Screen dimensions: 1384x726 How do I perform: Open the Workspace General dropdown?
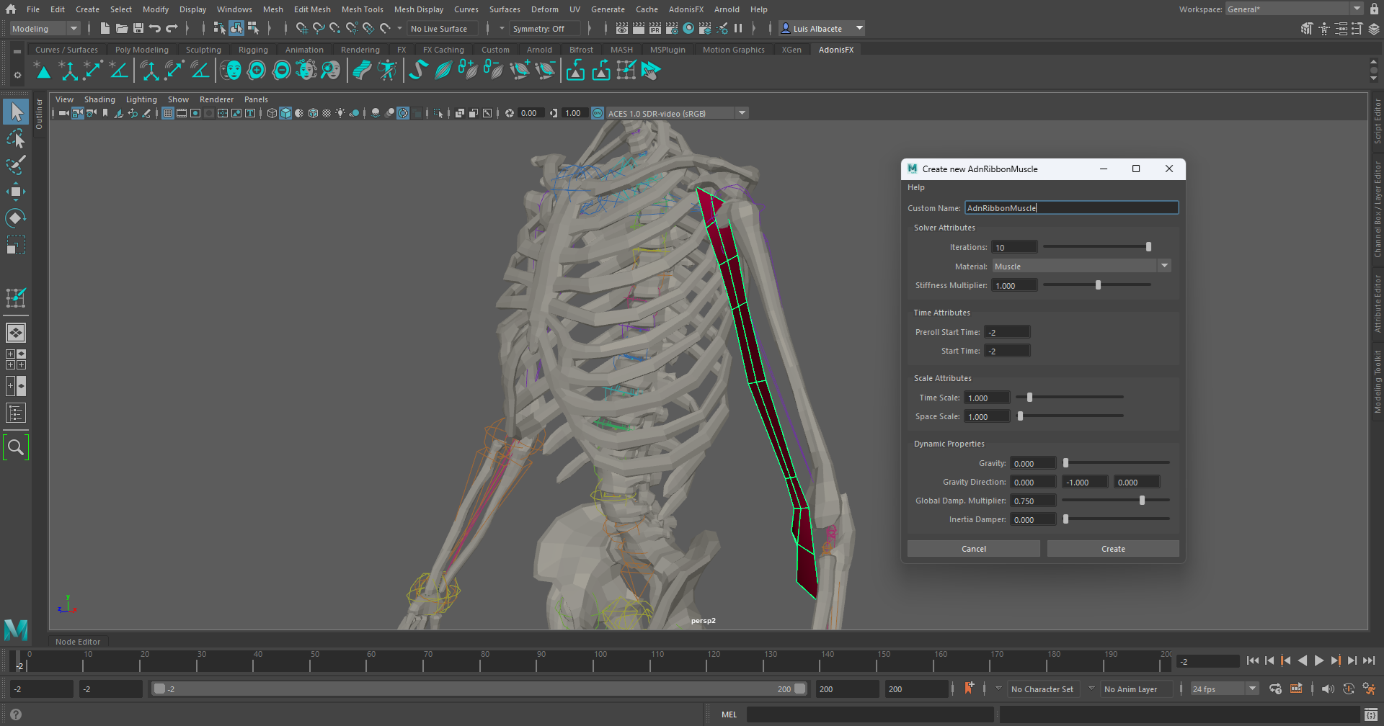(1294, 9)
